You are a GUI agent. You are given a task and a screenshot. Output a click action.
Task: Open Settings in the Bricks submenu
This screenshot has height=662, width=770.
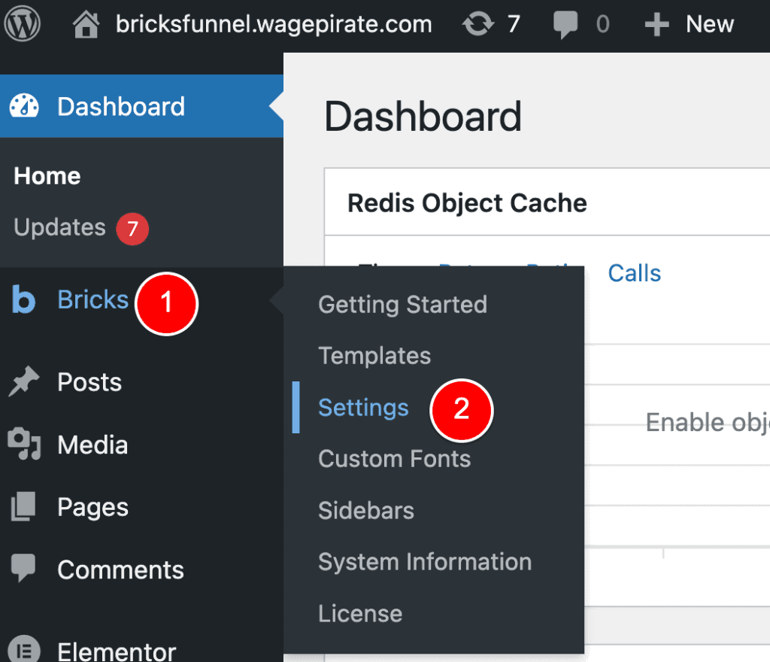[x=363, y=407]
